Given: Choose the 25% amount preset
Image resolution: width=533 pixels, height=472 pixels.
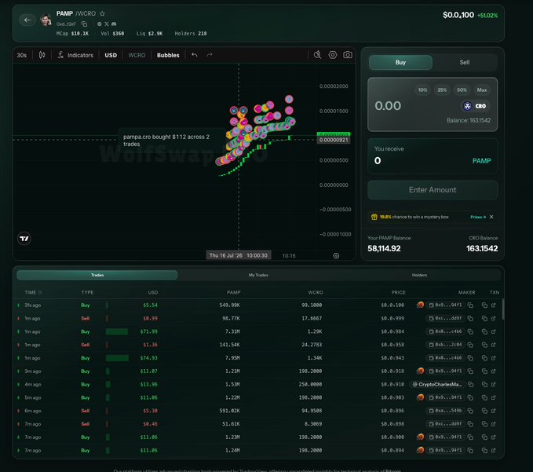Looking at the screenshot, I should (x=442, y=90).
